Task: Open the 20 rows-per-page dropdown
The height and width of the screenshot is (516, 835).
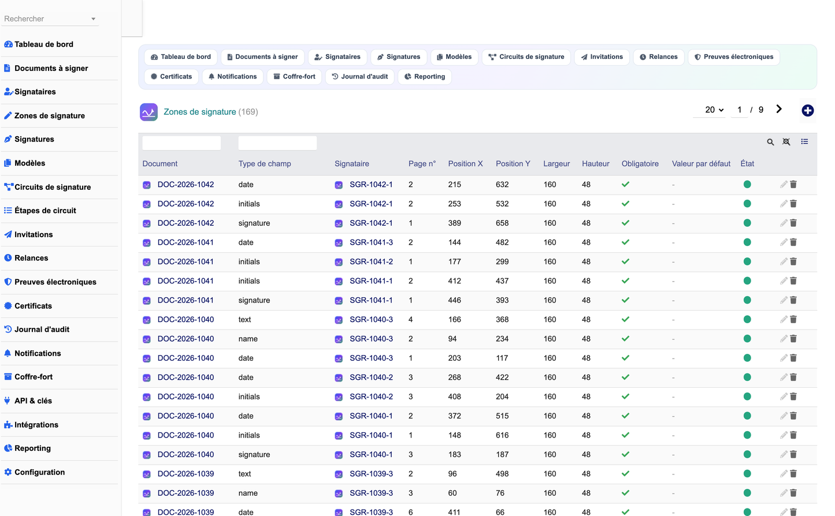Action: [714, 110]
